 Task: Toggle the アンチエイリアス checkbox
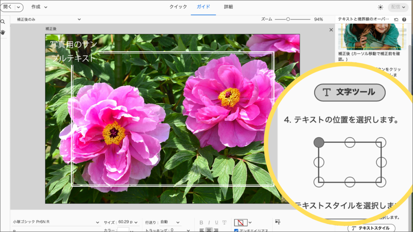(x=236, y=230)
